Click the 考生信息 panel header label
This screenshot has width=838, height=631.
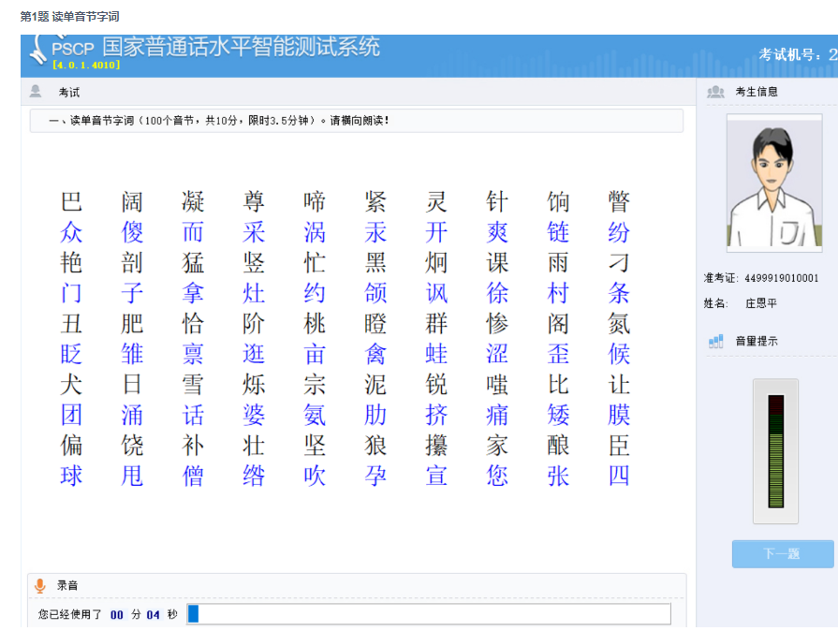pos(757,92)
